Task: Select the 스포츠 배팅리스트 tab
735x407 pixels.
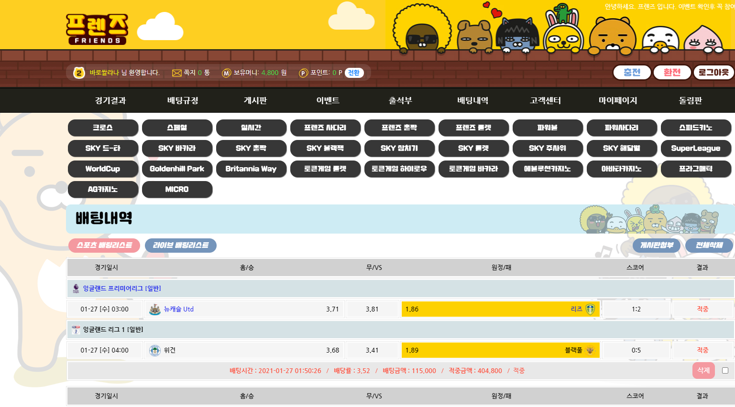Action: tap(104, 246)
